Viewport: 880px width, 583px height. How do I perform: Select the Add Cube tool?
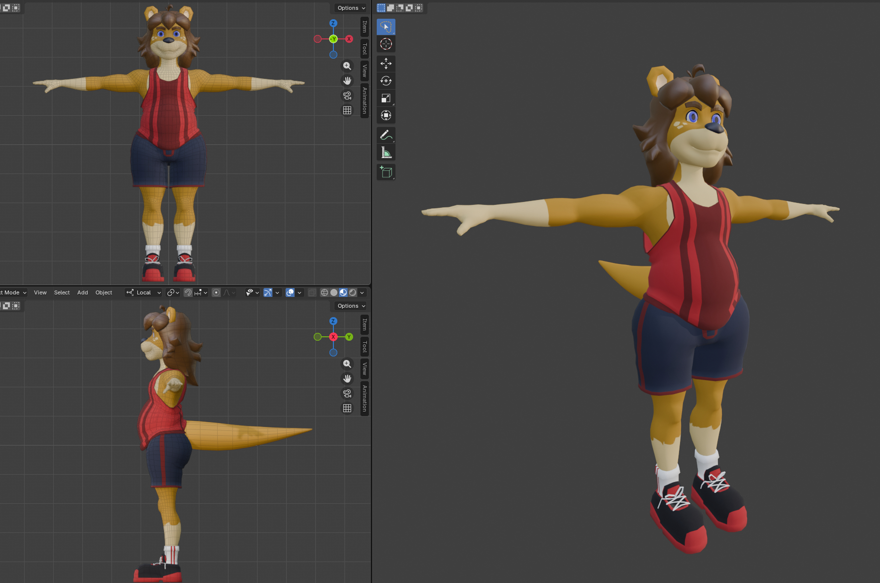[x=386, y=172]
